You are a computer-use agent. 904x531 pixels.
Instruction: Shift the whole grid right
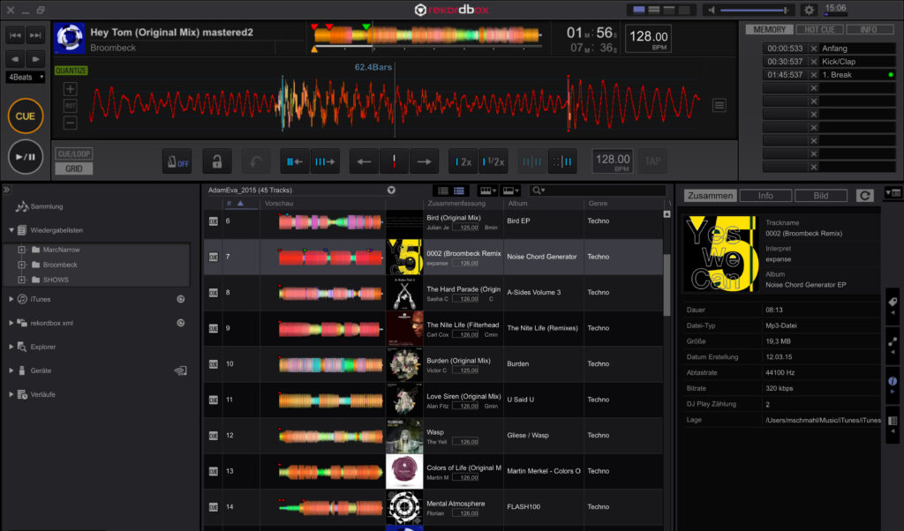[325, 162]
